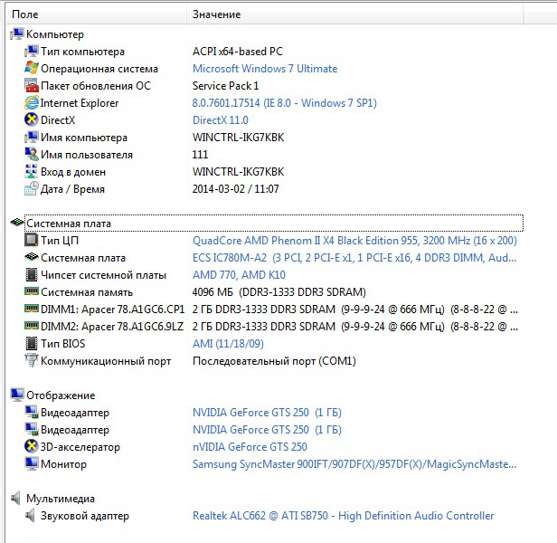557x543 pixels.
Task: Select the 2014-03-02 / 11:07 value
Action: (235, 189)
